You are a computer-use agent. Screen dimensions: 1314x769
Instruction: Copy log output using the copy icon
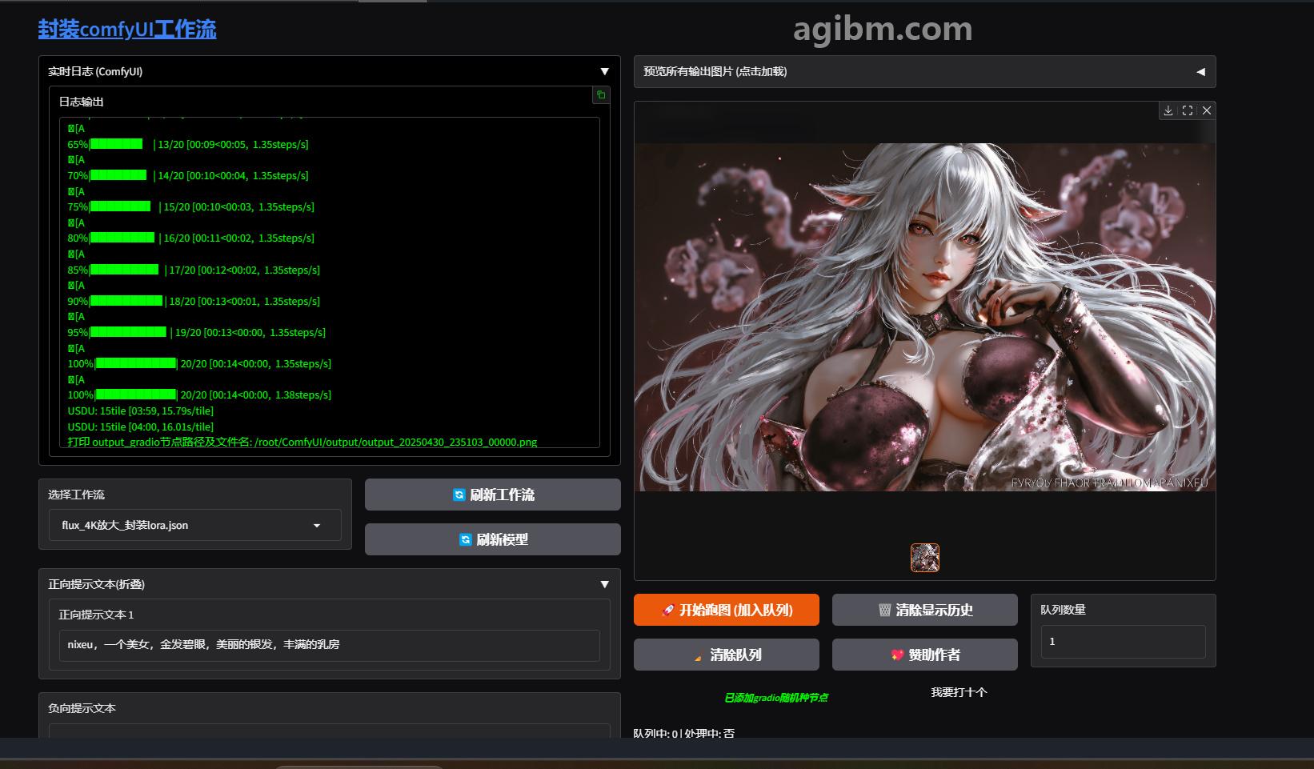600,95
